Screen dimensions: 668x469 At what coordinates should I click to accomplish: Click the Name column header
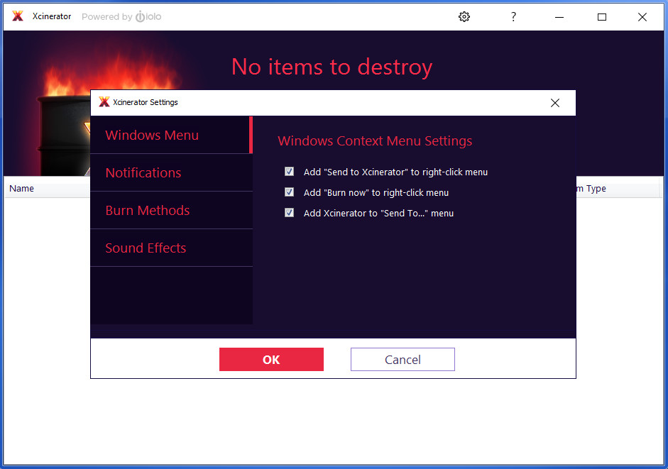21,188
